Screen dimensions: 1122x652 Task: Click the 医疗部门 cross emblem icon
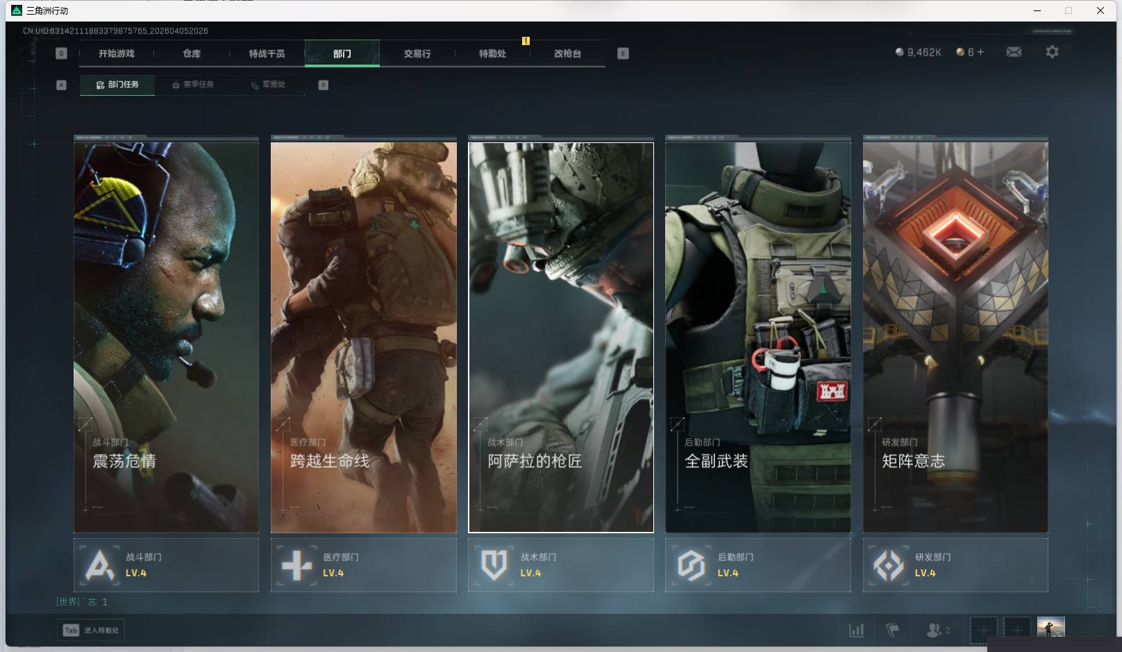pos(296,565)
